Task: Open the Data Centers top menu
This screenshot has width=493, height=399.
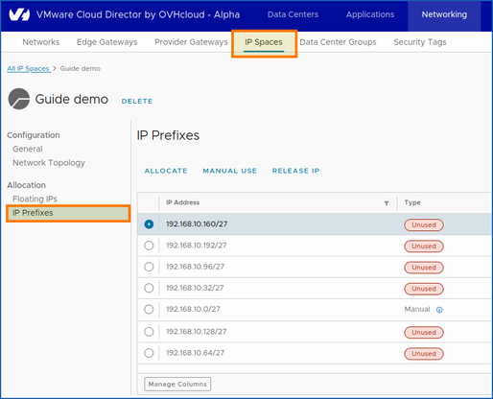Action: click(293, 14)
